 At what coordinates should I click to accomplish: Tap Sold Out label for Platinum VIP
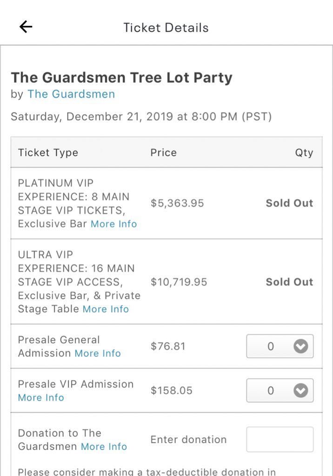pos(289,203)
